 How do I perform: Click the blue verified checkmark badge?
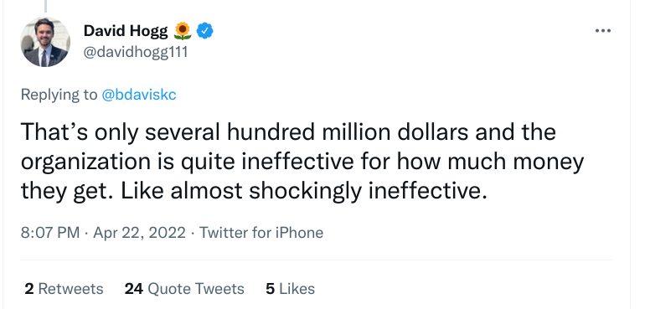point(204,31)
